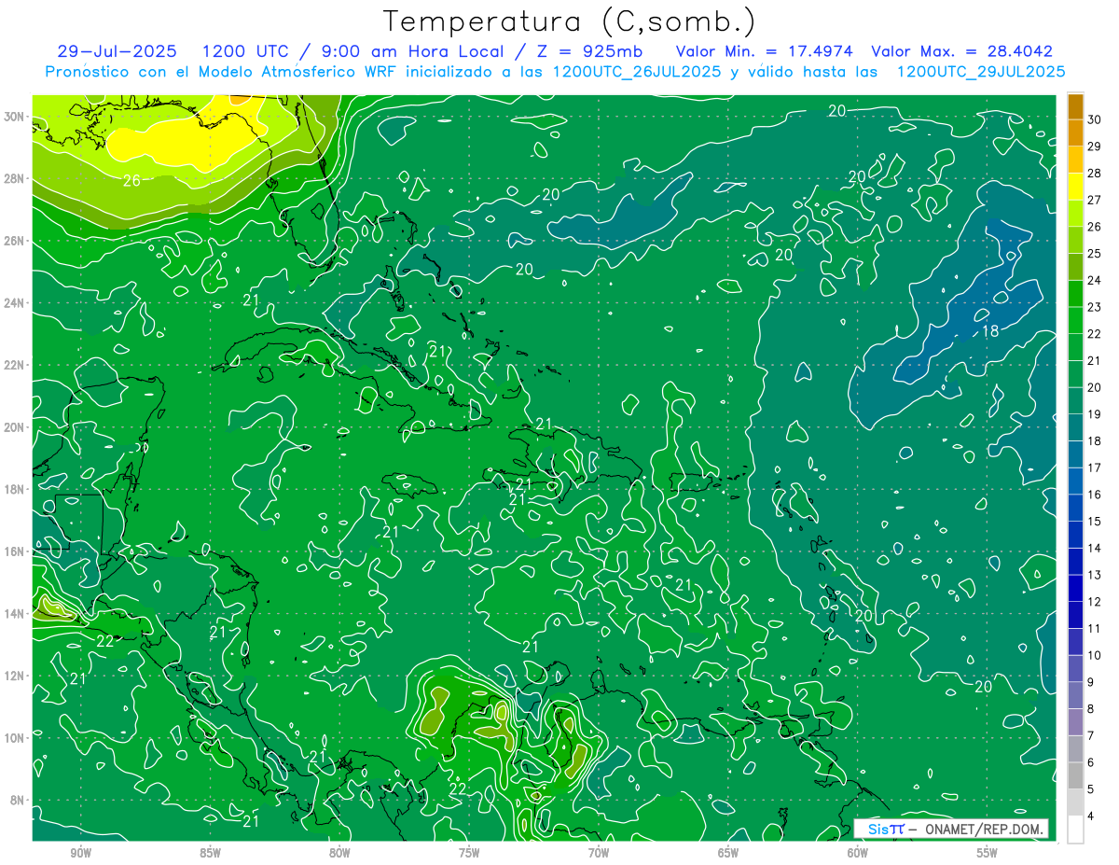Click the '20N' latitude axis label
Viewport: 1119px width, 865px height.
point(15,427)
